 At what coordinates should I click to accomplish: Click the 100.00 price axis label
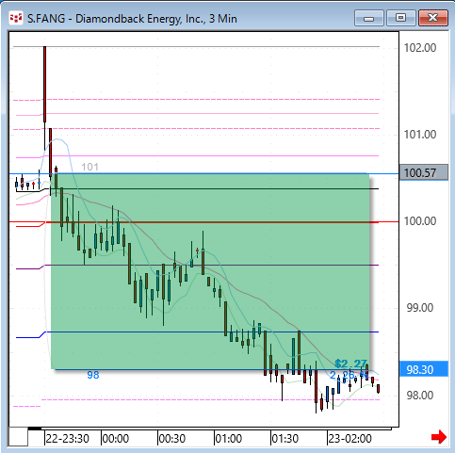pyautogui.click(x=420, y=221)
